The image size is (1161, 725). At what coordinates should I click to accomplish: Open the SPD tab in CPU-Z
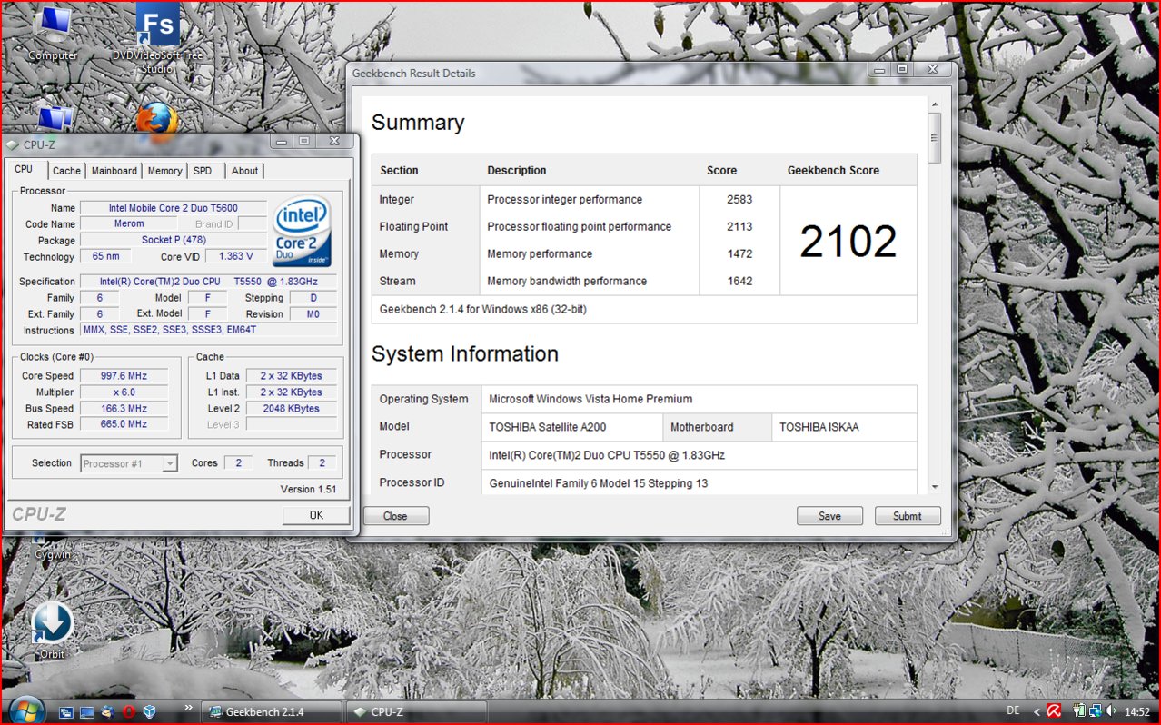click(203, 171)
